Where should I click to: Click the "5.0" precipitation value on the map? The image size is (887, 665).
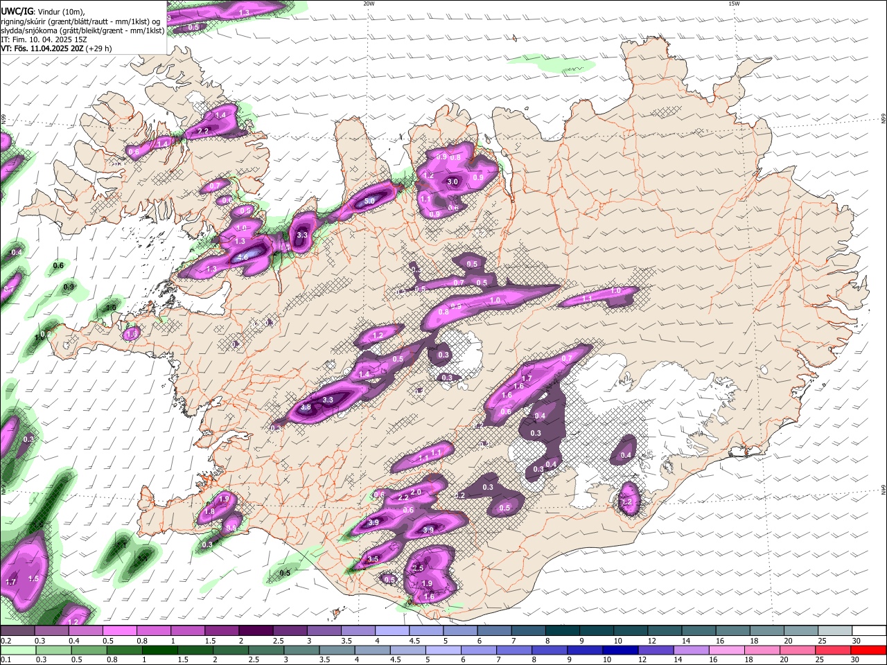pos(369,201)
